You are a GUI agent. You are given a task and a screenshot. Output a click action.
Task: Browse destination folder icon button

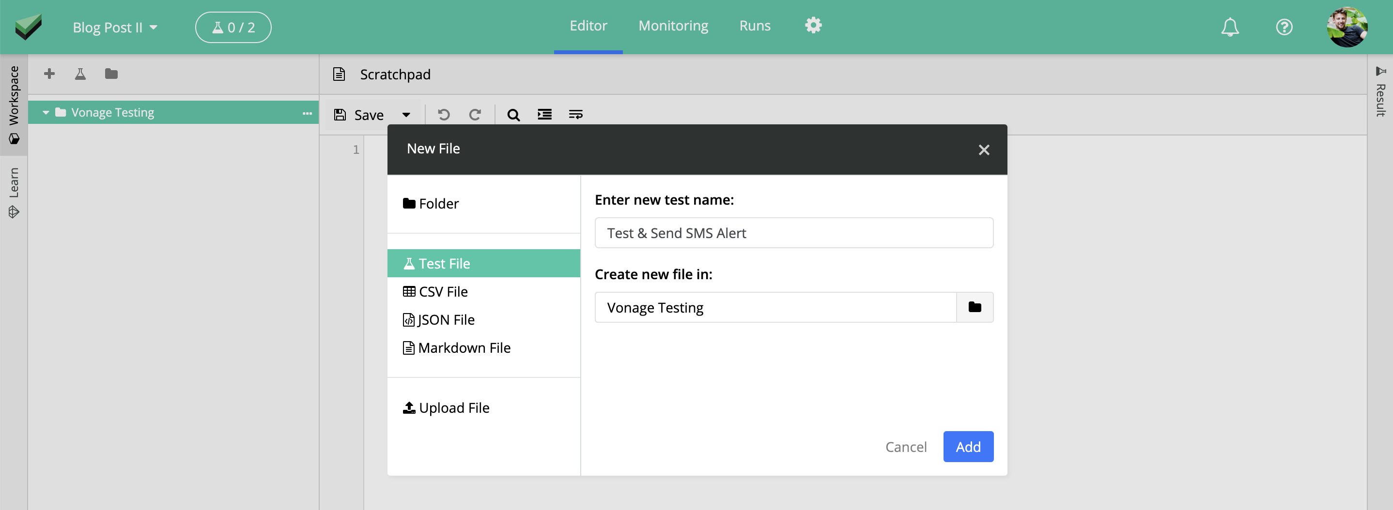[x=975, y=307]
